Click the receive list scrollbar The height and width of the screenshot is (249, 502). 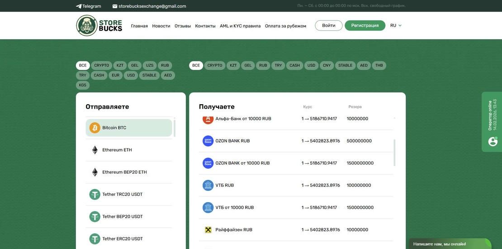pos(394,152)
